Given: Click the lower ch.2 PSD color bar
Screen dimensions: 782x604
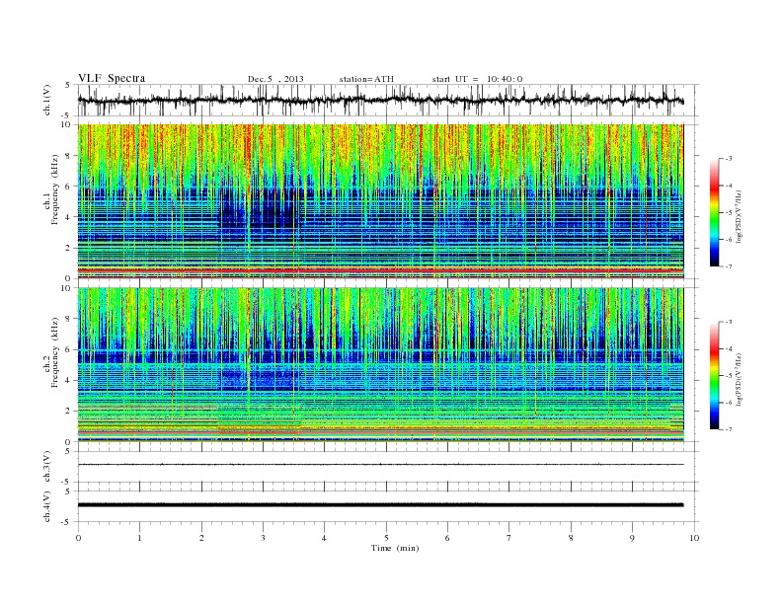Looking at the screenshot, I should [x=715, y=375].
